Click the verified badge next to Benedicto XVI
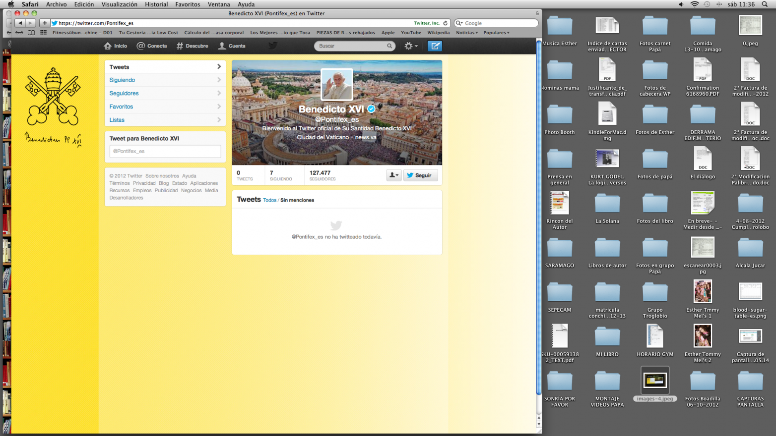This screenshot has width=776, height=436. coord(371,109)
